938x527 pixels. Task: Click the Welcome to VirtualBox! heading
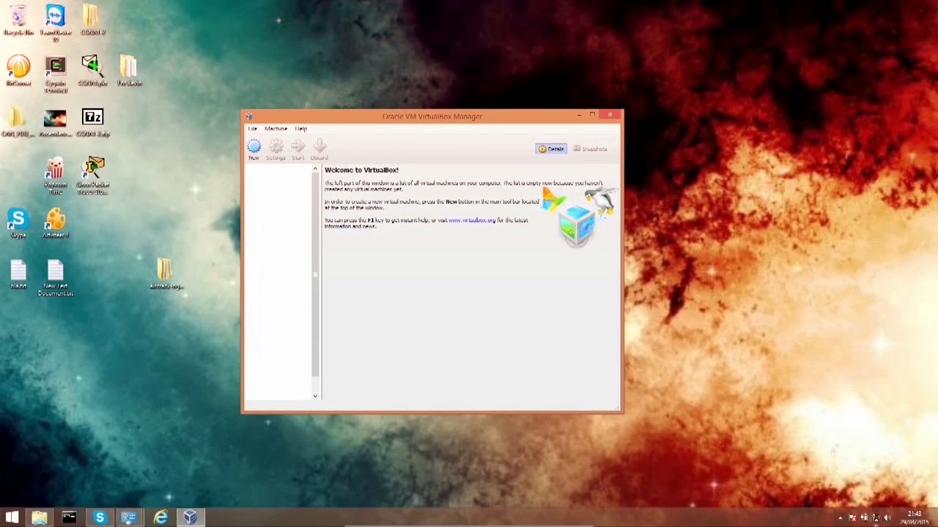point(361,170)
